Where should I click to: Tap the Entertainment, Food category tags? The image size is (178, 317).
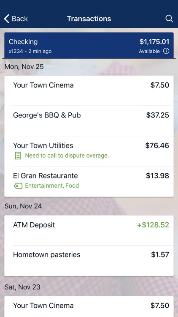(52, 186)
